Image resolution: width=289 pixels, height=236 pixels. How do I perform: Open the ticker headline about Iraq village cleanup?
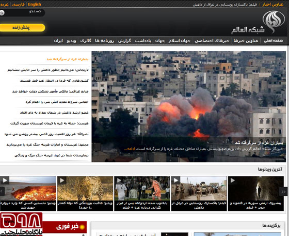click(x=224, y=5)
